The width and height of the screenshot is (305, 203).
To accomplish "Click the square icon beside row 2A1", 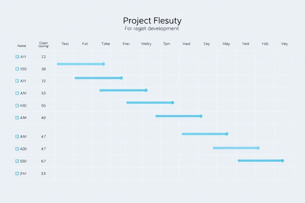I will point(17,174).
